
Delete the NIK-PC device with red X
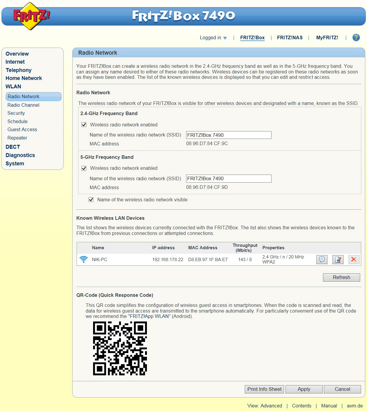354,260
